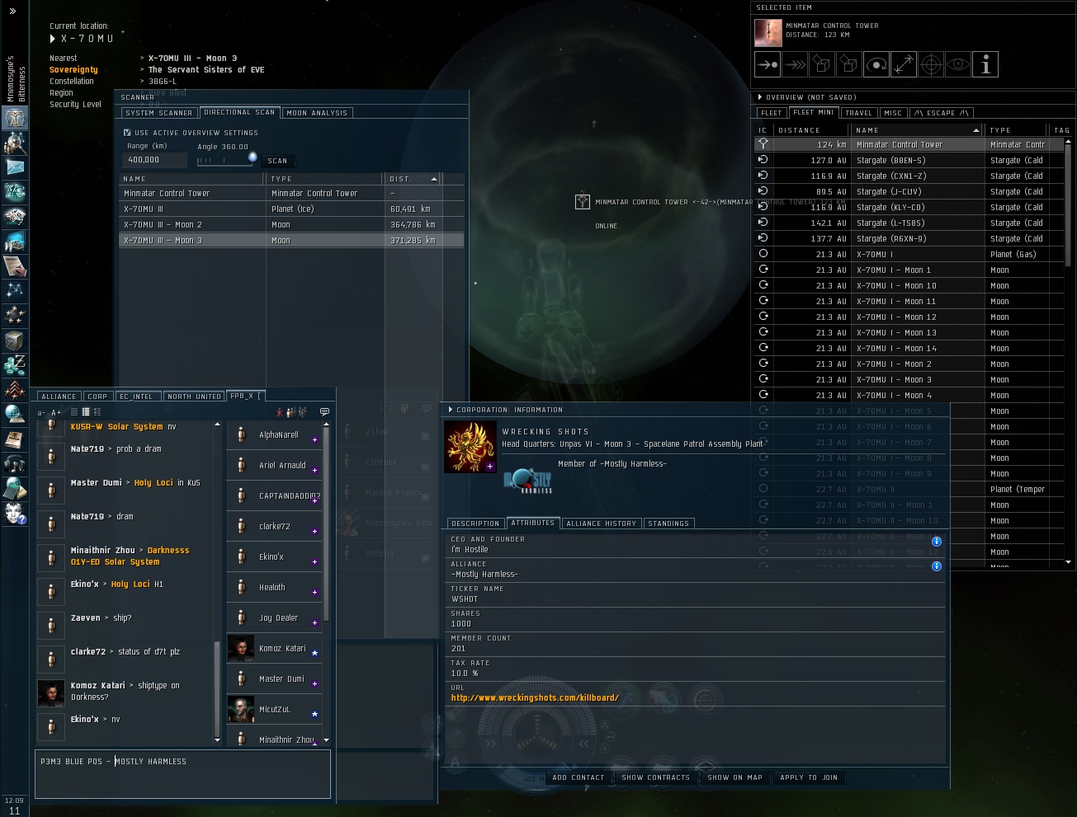Sort scan results by the Dist. column
The width and height of the screenshot is (1077, 817).
(x=413, y=179)
